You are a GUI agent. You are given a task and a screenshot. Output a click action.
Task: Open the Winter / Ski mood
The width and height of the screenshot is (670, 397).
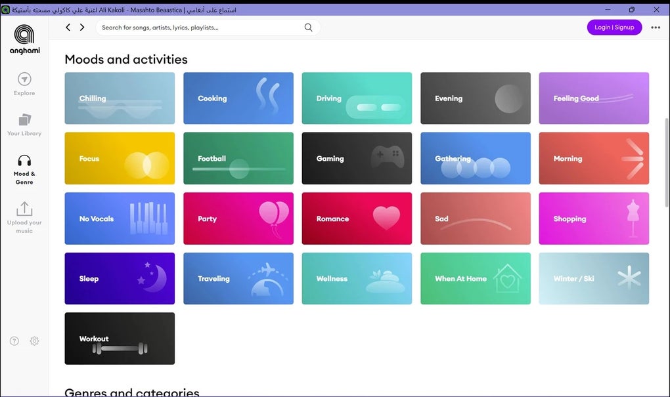point(593,278)
